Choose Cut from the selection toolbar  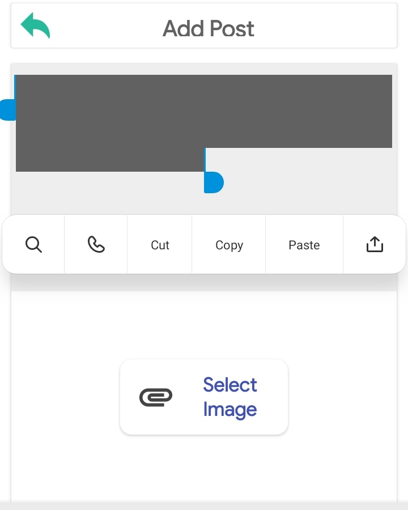coord(160,245)
